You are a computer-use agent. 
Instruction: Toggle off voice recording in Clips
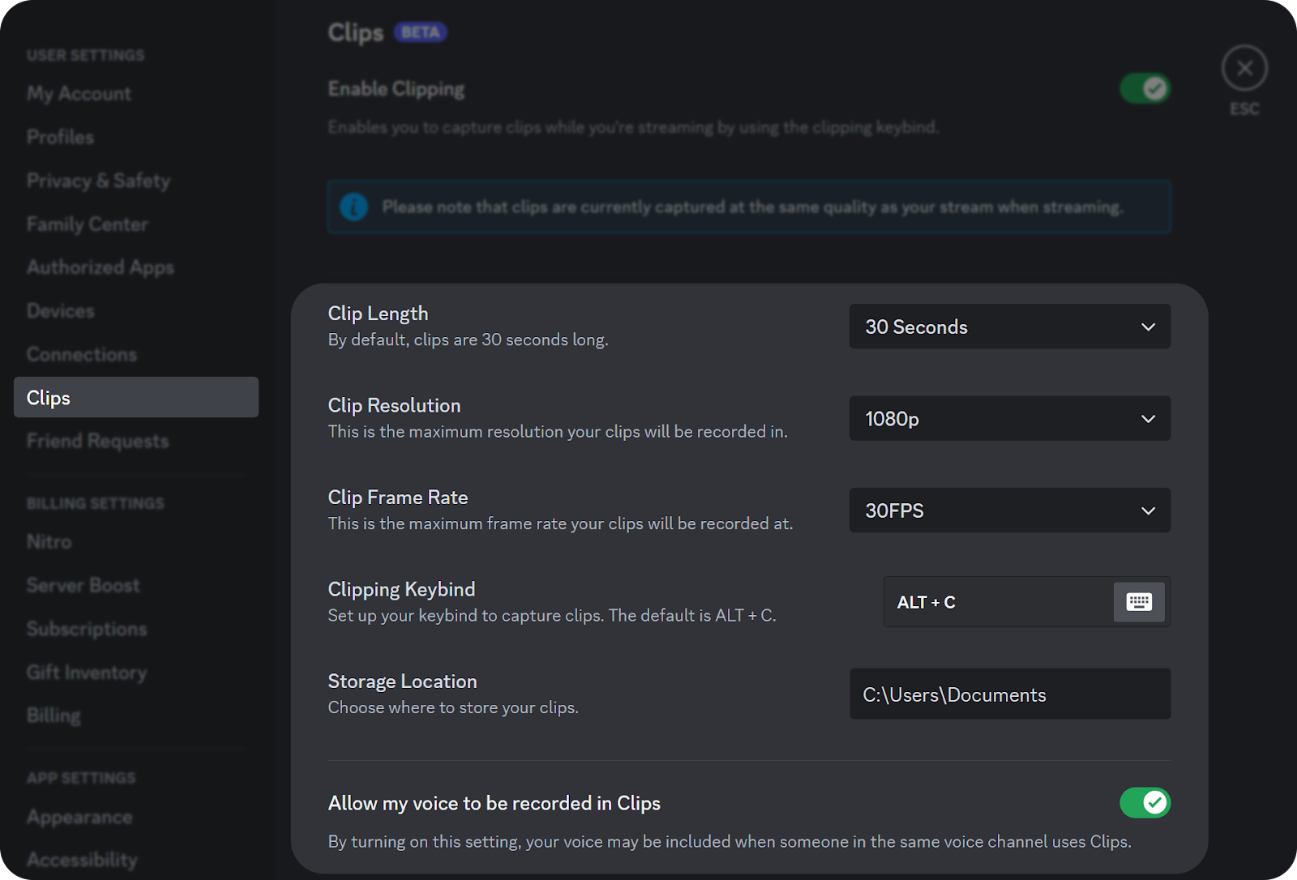pyautogui.click(x=1145, y=803)
